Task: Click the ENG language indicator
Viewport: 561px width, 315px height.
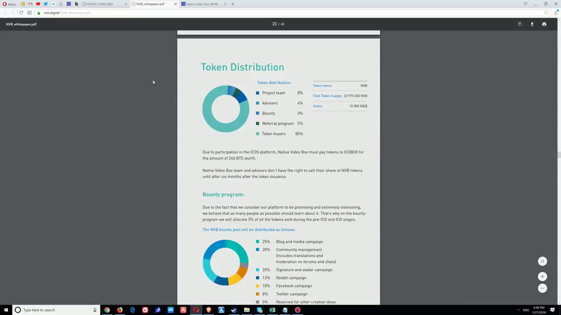Action: 526,310
